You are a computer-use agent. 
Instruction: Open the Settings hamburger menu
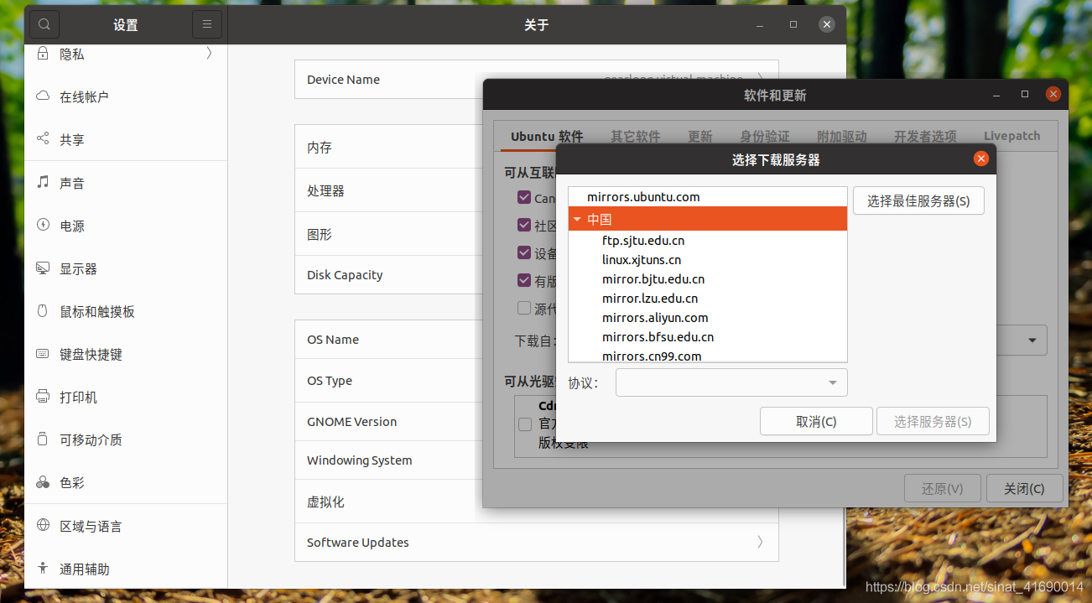click(x=207, y=25)
